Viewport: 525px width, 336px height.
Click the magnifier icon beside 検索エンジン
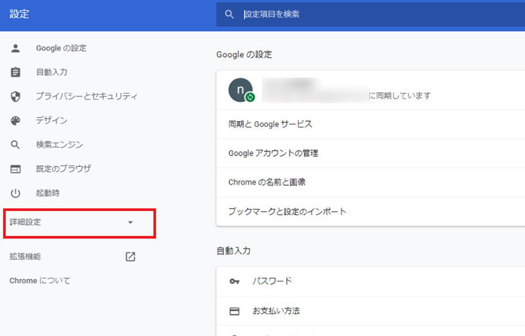(16, 145)
